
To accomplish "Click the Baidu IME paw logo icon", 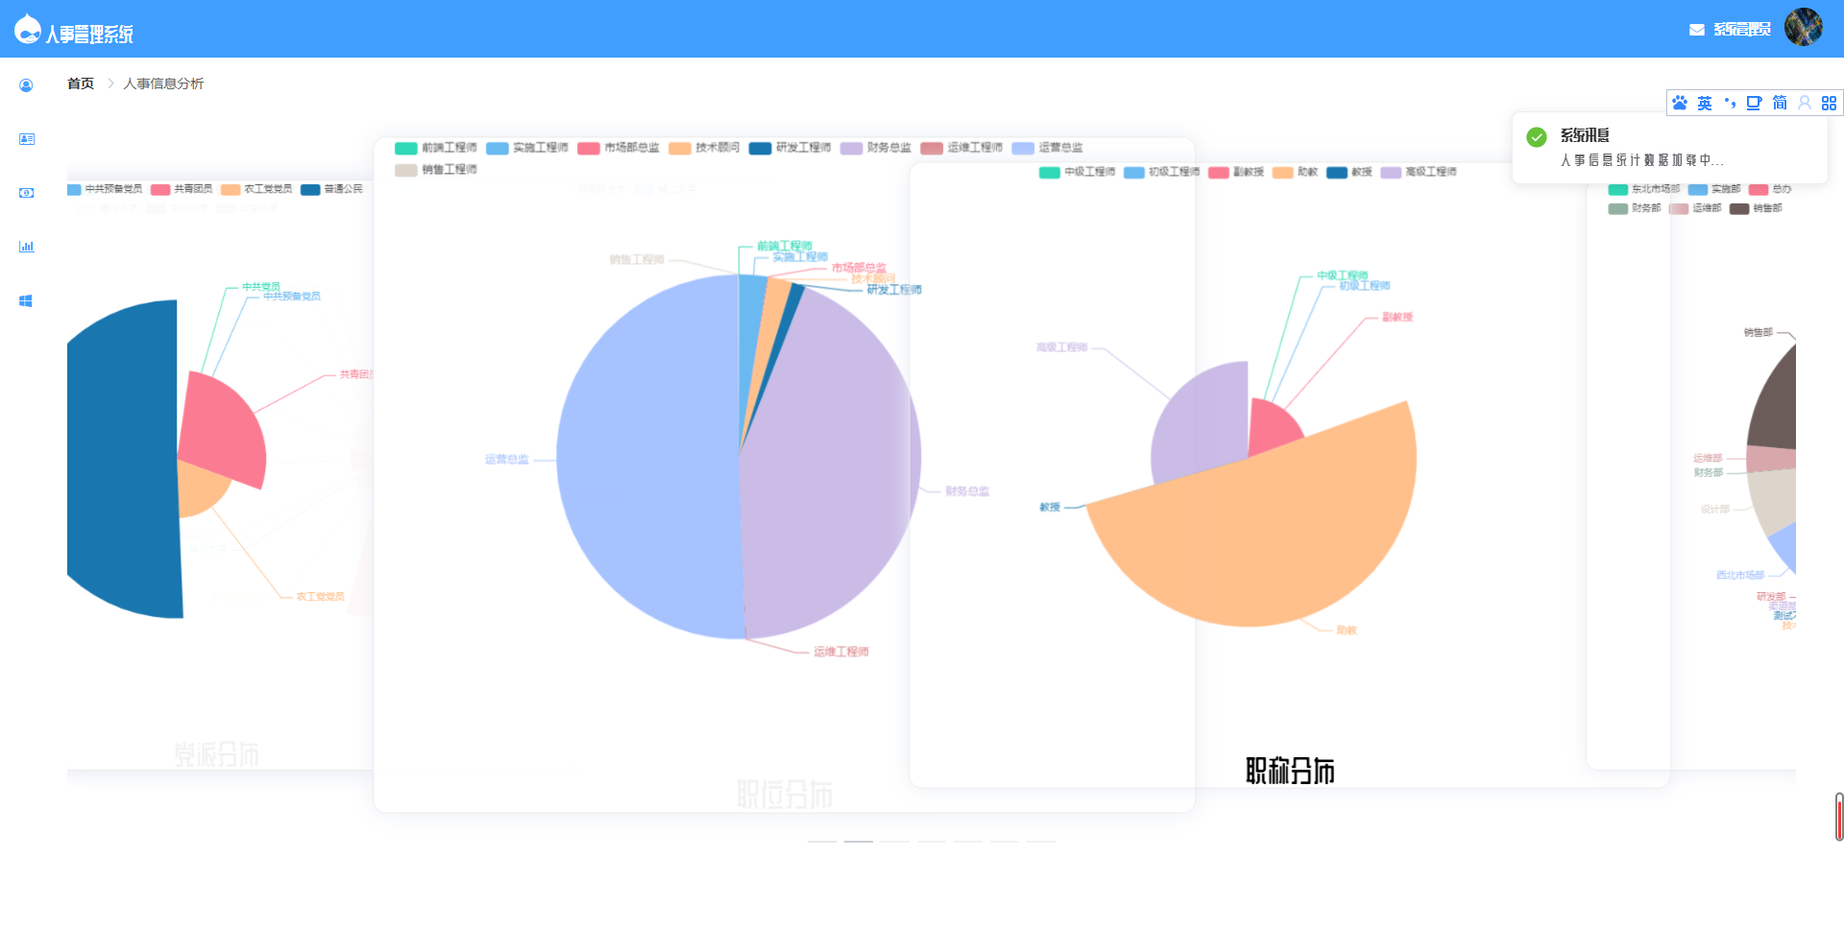I will tap(1680, 103).
